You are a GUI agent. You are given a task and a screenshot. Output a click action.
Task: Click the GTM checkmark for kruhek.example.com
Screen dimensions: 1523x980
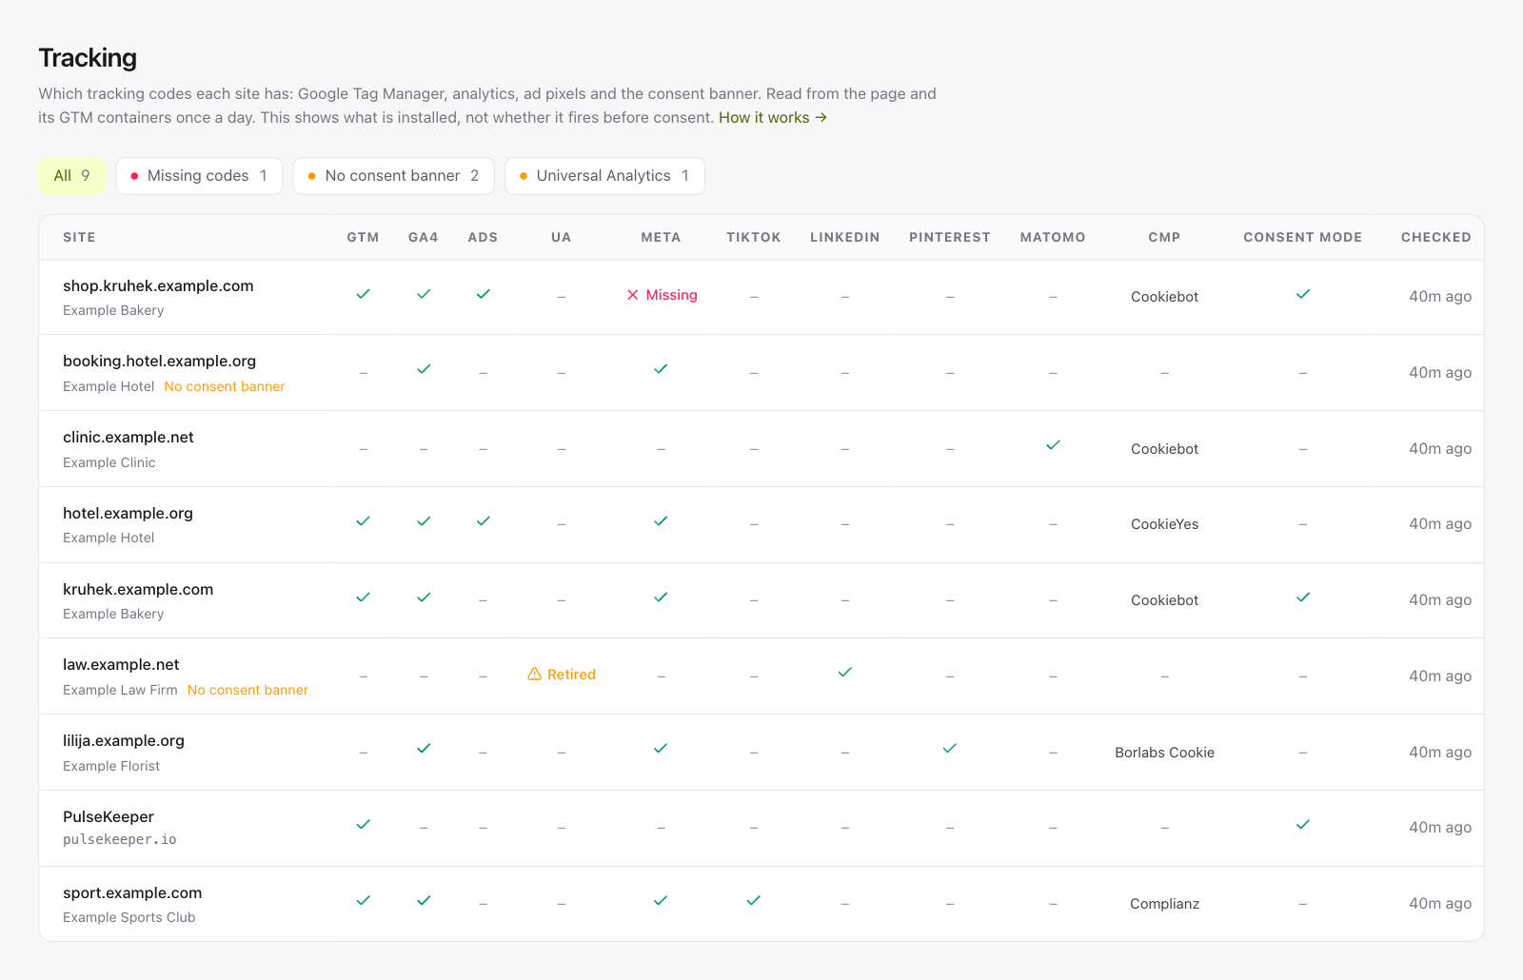click(363, 598)
